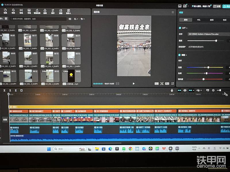The height and width of the screenshot is (172, 230).
Task: Select the 色轮 color wheel tab
Action: click(225, 20)
